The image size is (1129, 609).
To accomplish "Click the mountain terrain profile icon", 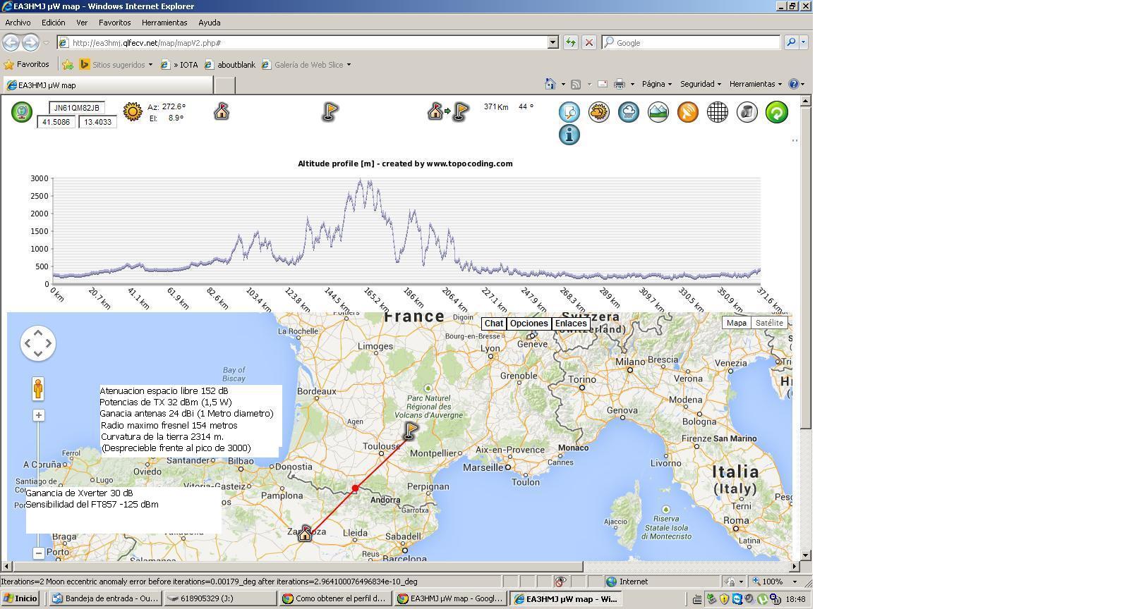I will tap(658, 112).
